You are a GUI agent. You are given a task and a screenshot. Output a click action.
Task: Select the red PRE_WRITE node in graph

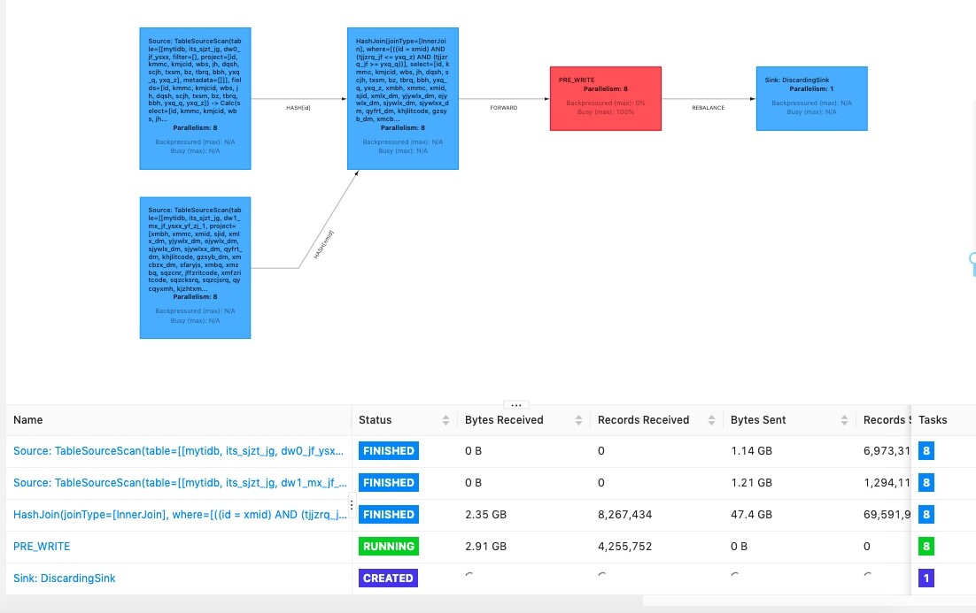coord(606,98)
